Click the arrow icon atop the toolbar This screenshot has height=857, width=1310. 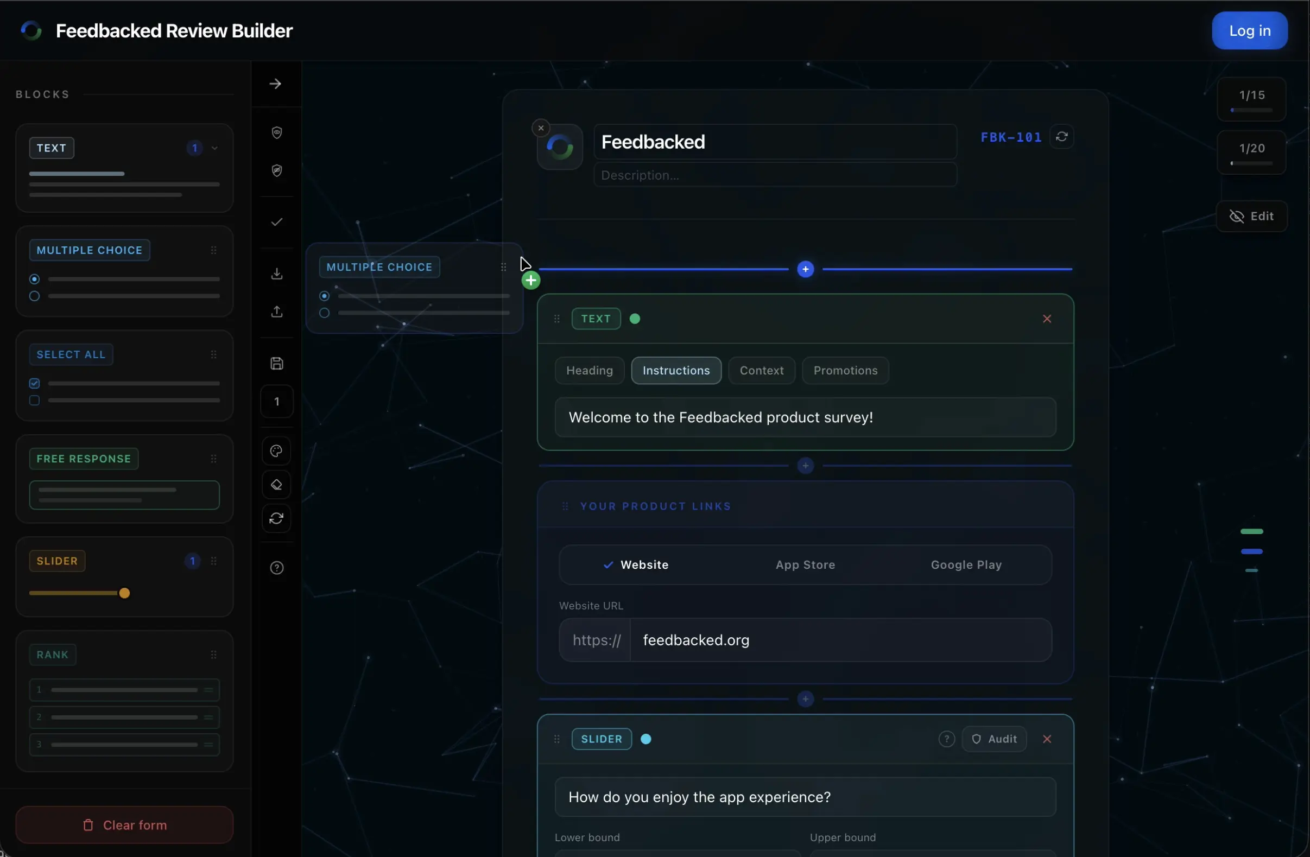click(276, 84)
